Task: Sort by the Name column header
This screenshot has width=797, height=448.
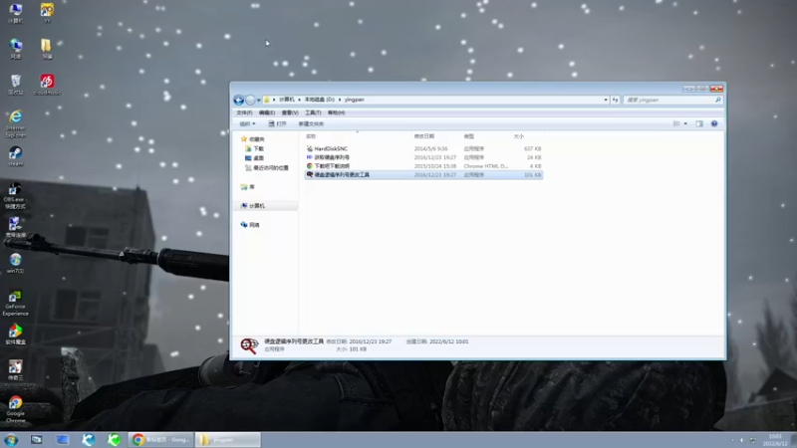Action: click(311, 136)
